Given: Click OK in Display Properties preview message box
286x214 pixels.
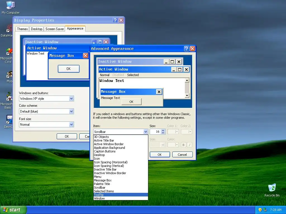Looking at the screenshot, I should click(69, 69).
